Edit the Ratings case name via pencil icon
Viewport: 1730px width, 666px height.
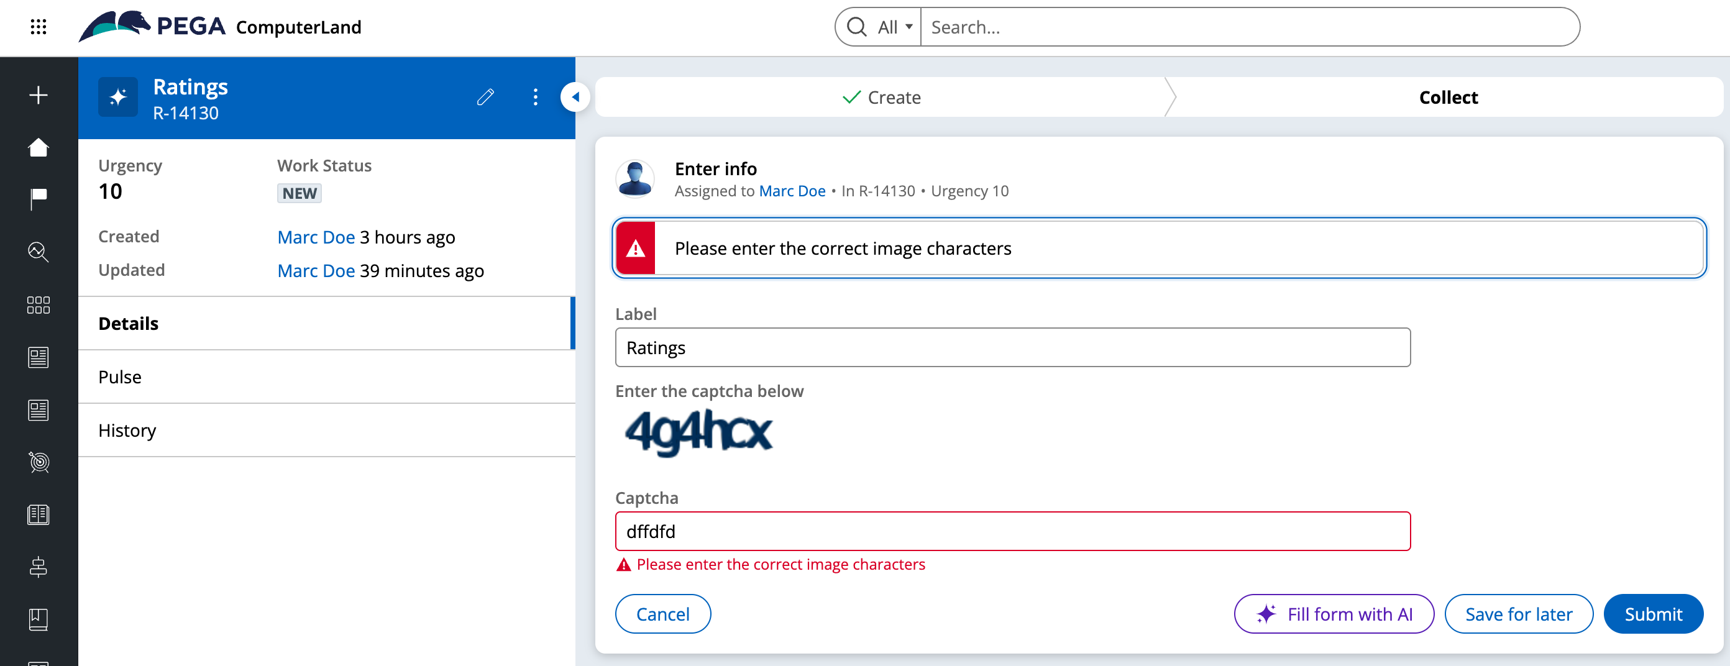[x=485, y=97]
